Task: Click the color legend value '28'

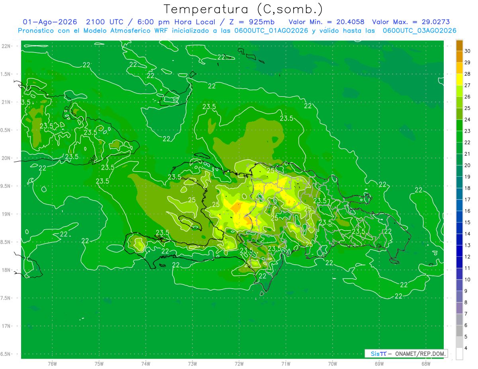Action: click(468, 74)
